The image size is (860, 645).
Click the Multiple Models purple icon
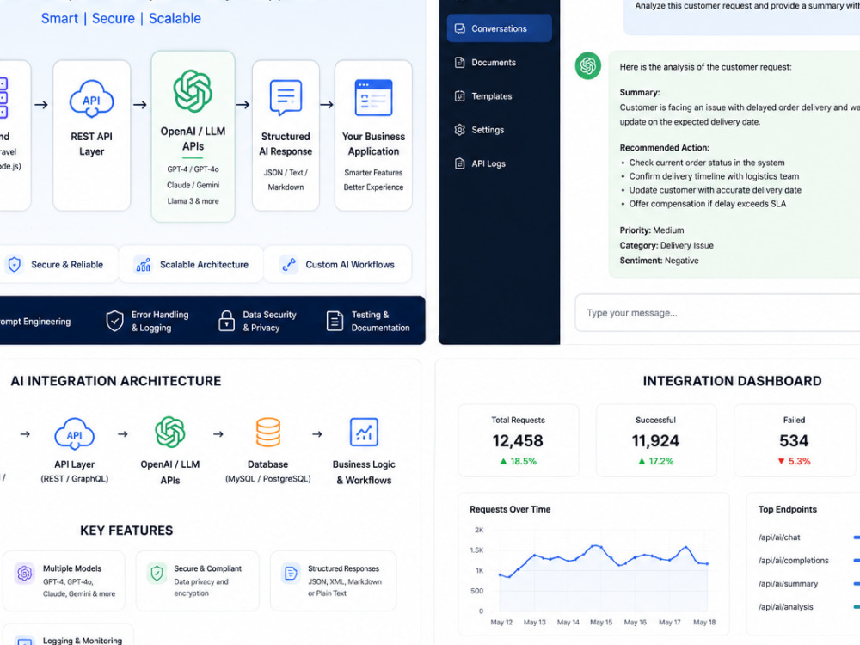tap(25, 573)
